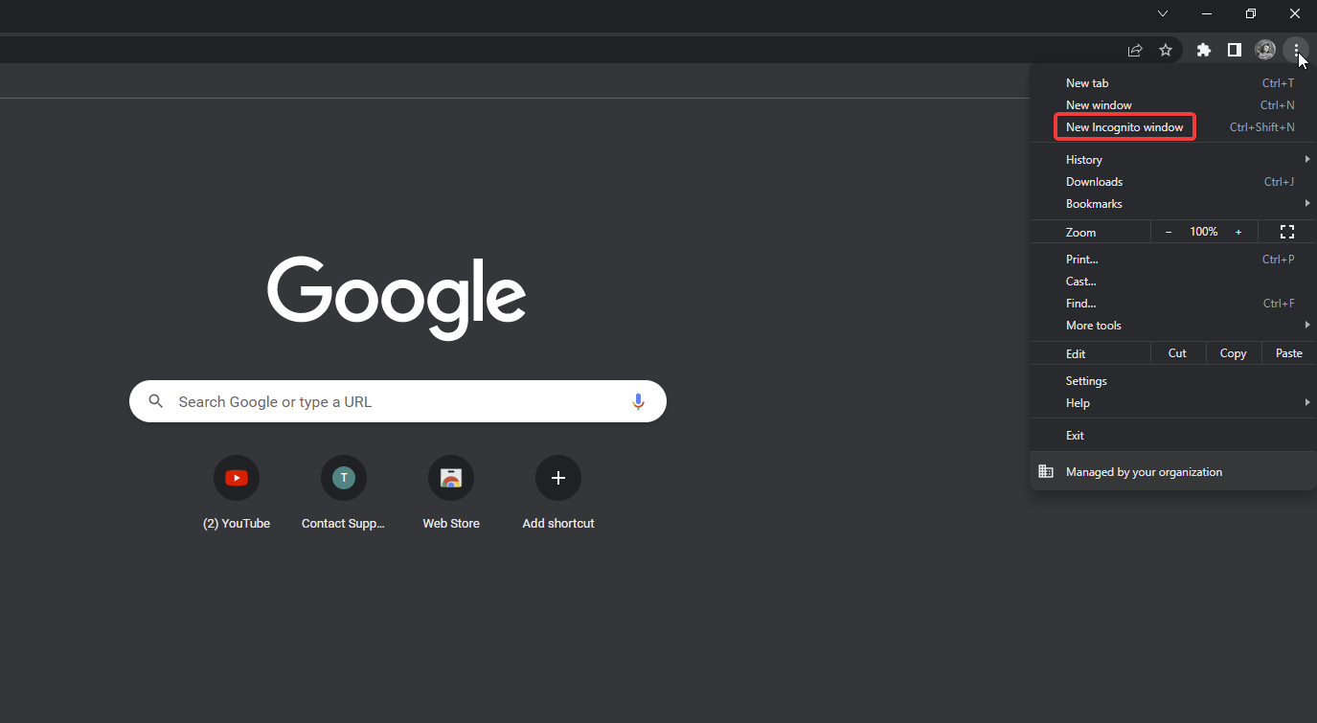Open Downloads from the menu

coord(1173,182)
